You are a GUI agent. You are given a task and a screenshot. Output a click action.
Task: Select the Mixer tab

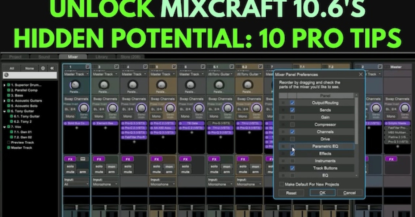(x=73, y=56)
